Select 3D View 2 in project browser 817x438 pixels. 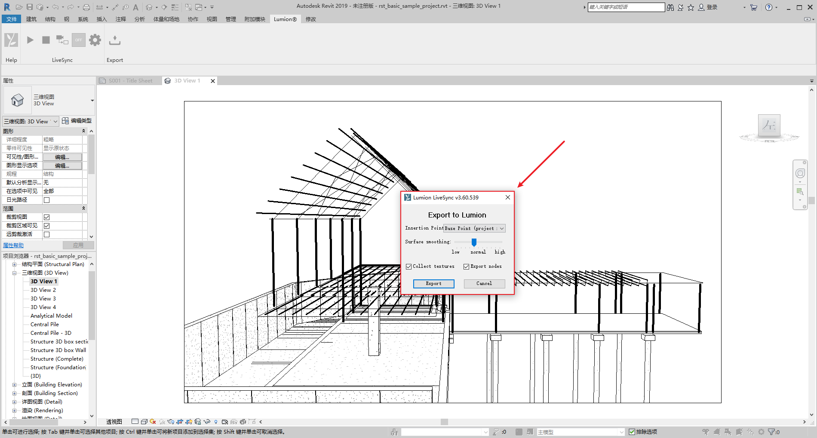(x=43, y=290)
